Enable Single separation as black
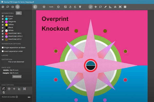154x102 pixels. (x=3, y=47)
